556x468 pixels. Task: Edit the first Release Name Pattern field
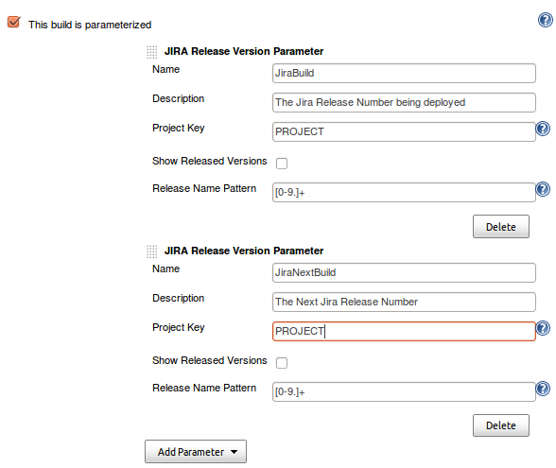[404, 193]
